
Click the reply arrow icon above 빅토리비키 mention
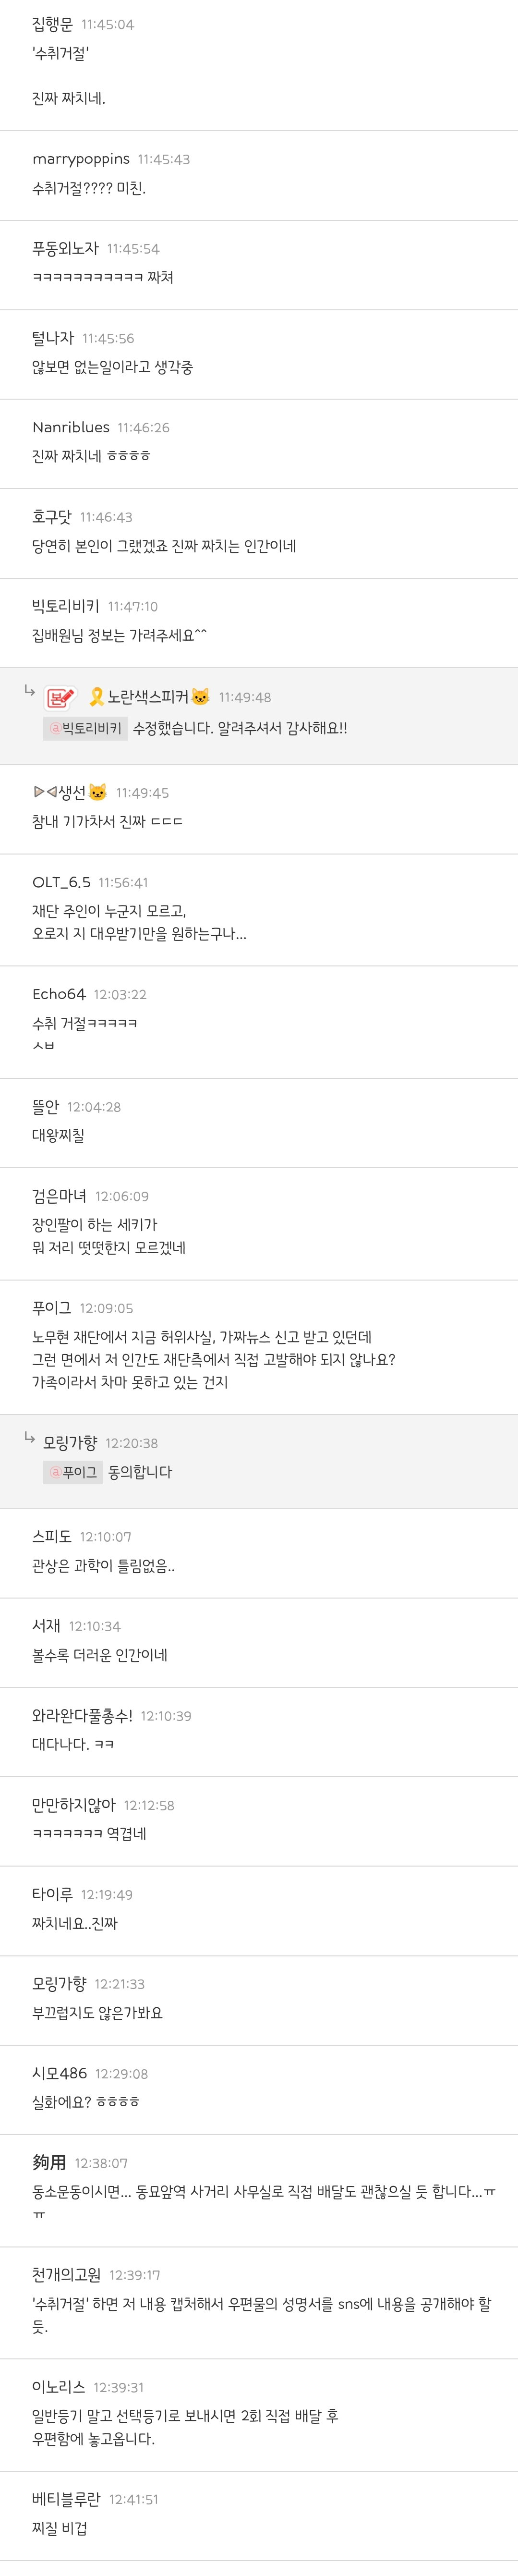(x=30, y=691)
